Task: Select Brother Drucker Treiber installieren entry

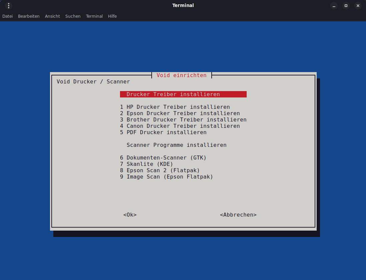Action: point(183,120)
